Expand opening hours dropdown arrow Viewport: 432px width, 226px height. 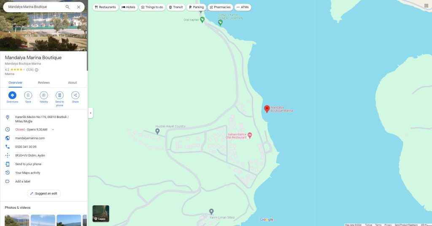(x=53, y=129)
